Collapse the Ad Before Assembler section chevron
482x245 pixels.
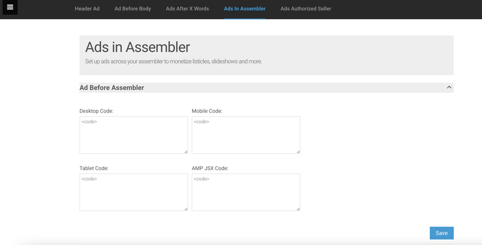(449, 88)
